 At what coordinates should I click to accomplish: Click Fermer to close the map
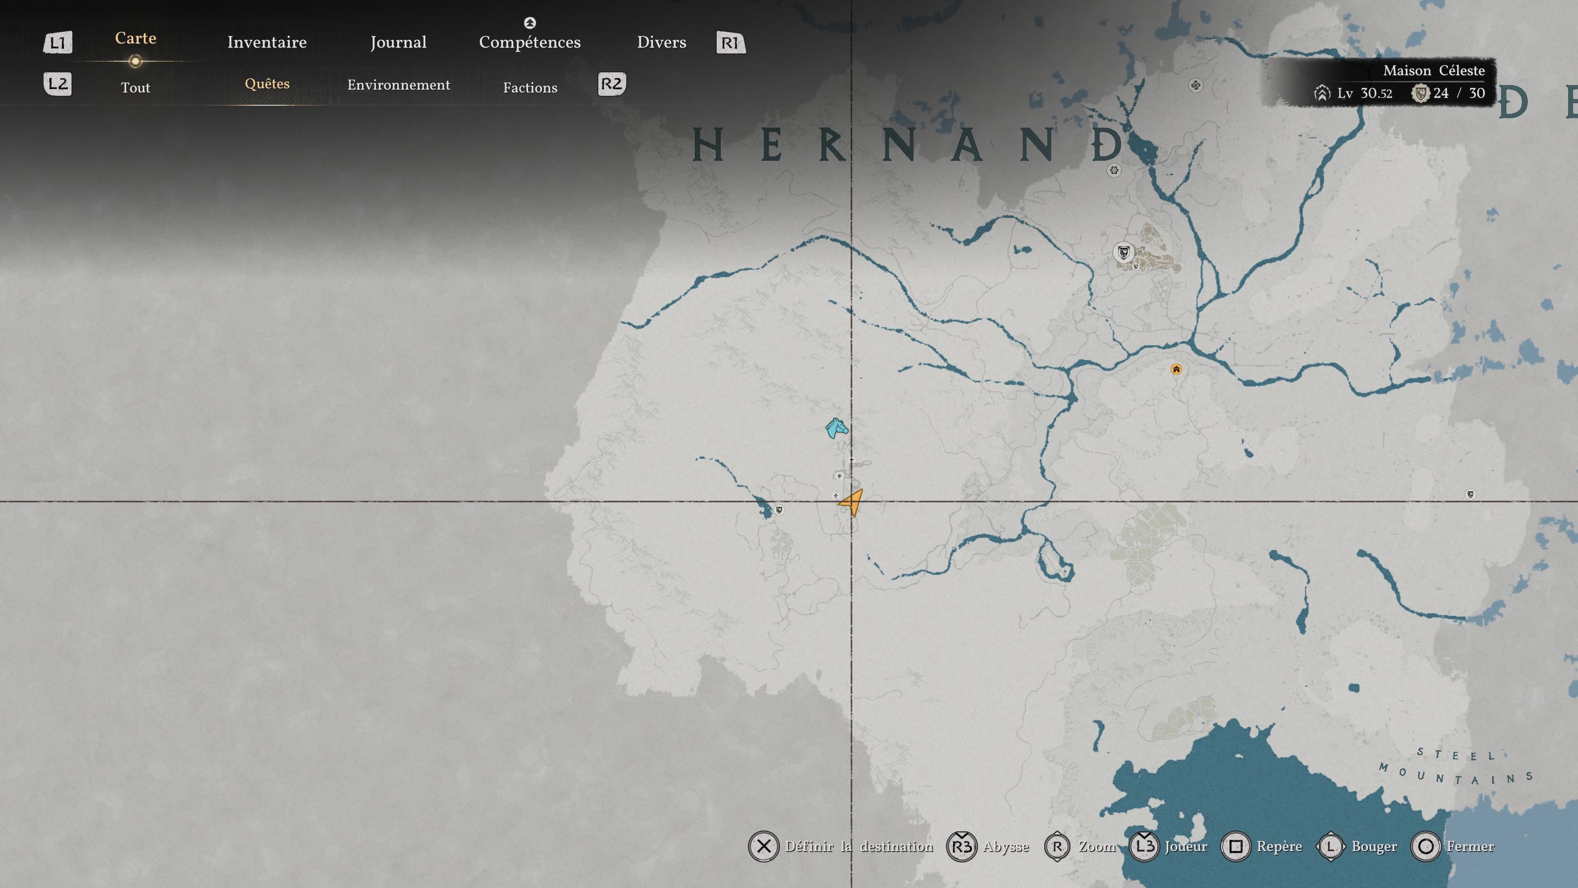pyautogui.click(x=1471, y=846)
